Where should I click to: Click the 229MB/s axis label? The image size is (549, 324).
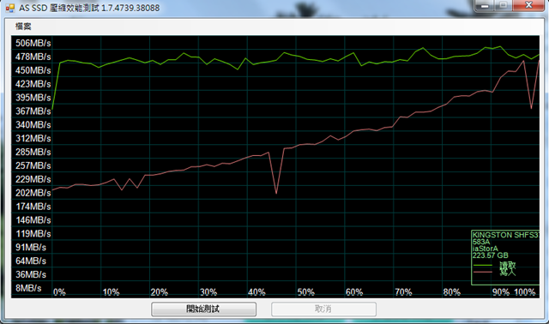click(33, 179)
